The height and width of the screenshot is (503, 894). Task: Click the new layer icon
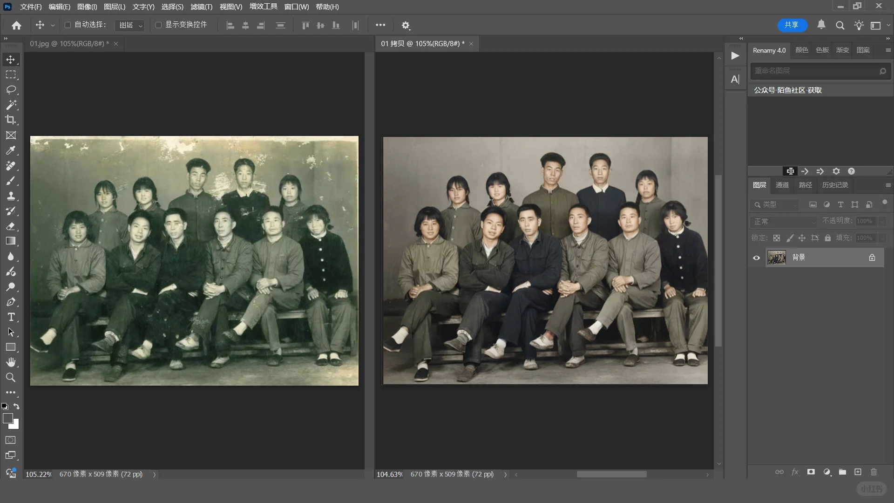(858, 472)
